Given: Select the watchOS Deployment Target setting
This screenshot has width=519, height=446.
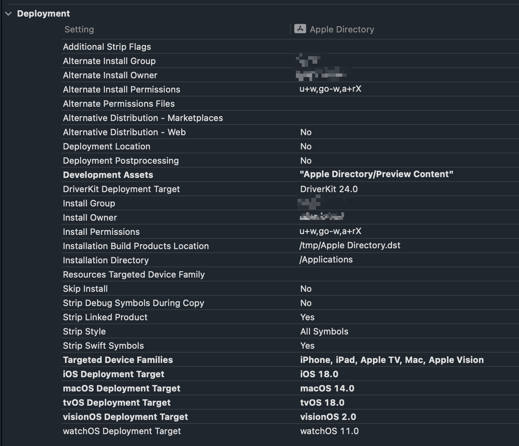Looking at the screenshot, I should tap(122, 431).
